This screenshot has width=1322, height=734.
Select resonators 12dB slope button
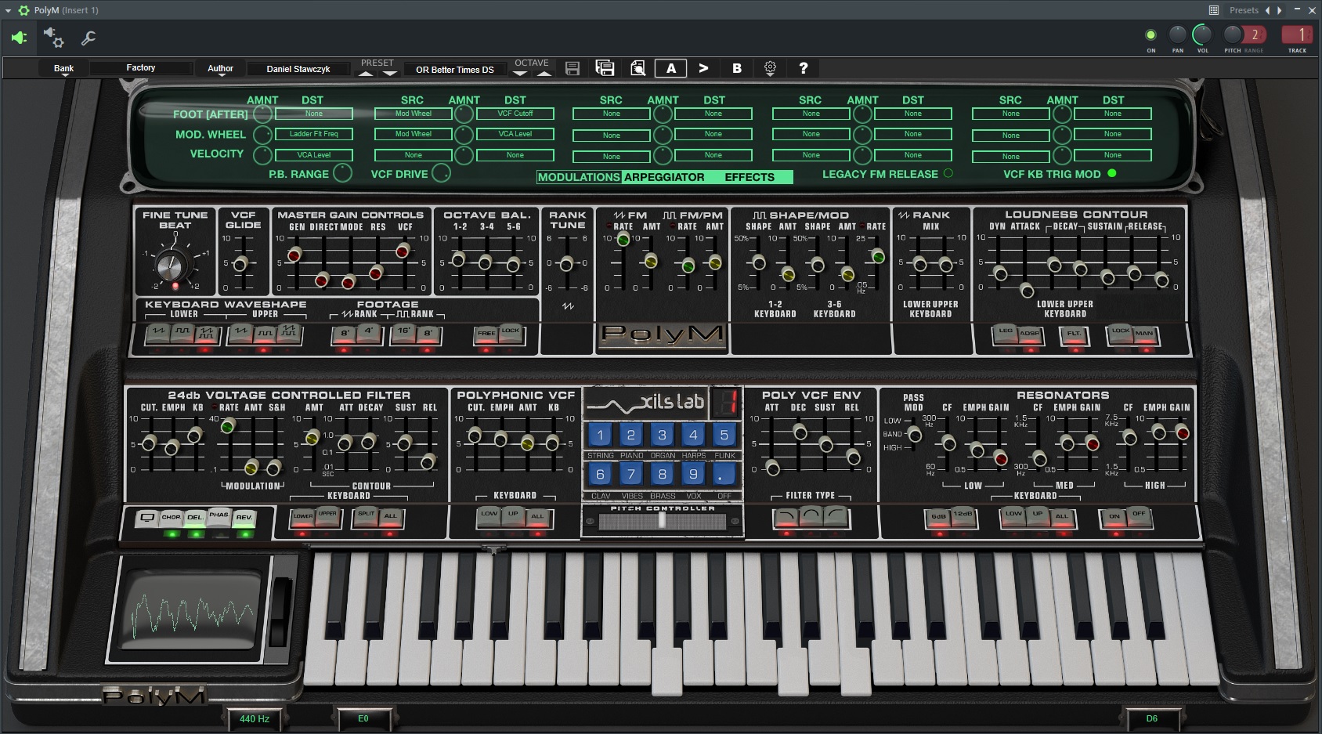coord(963,515)
